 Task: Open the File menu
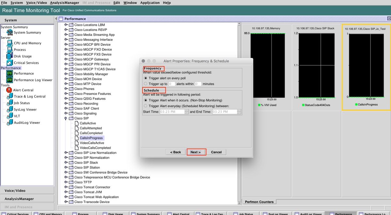(4, 3)
